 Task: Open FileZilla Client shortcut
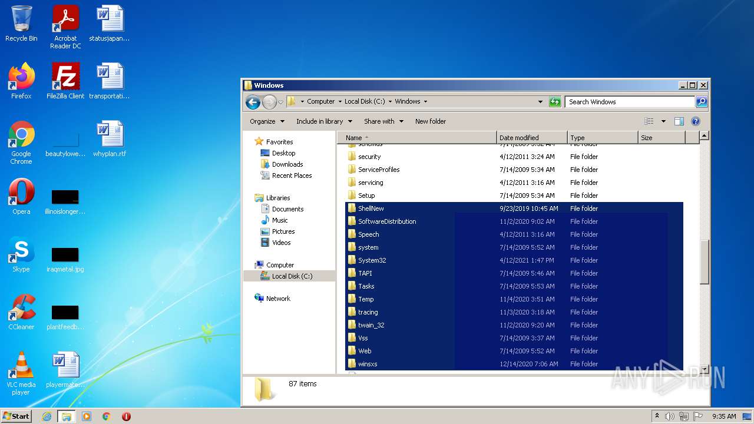65,81
